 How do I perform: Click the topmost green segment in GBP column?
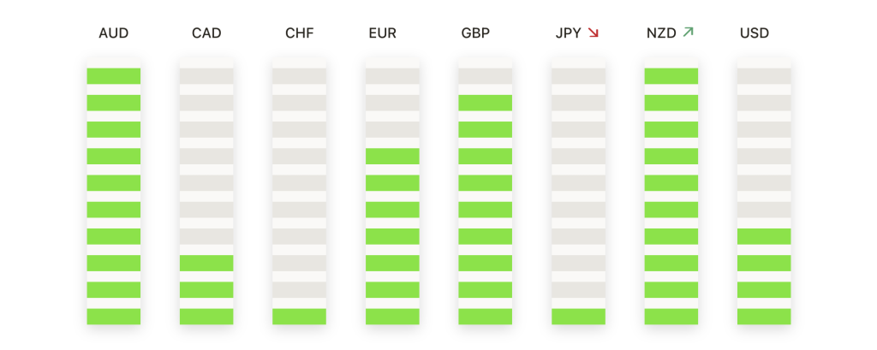[x=485, y=103]
